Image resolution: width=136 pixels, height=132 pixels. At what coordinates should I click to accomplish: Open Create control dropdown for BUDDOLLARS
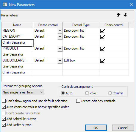[x=60, y=61]
